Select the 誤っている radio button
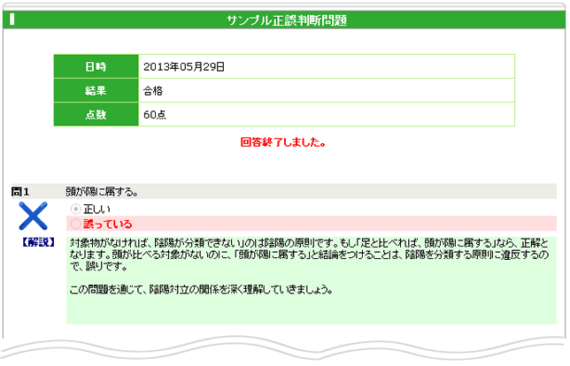The height and width of the screenshot is (366, 570). click(75, 224)
